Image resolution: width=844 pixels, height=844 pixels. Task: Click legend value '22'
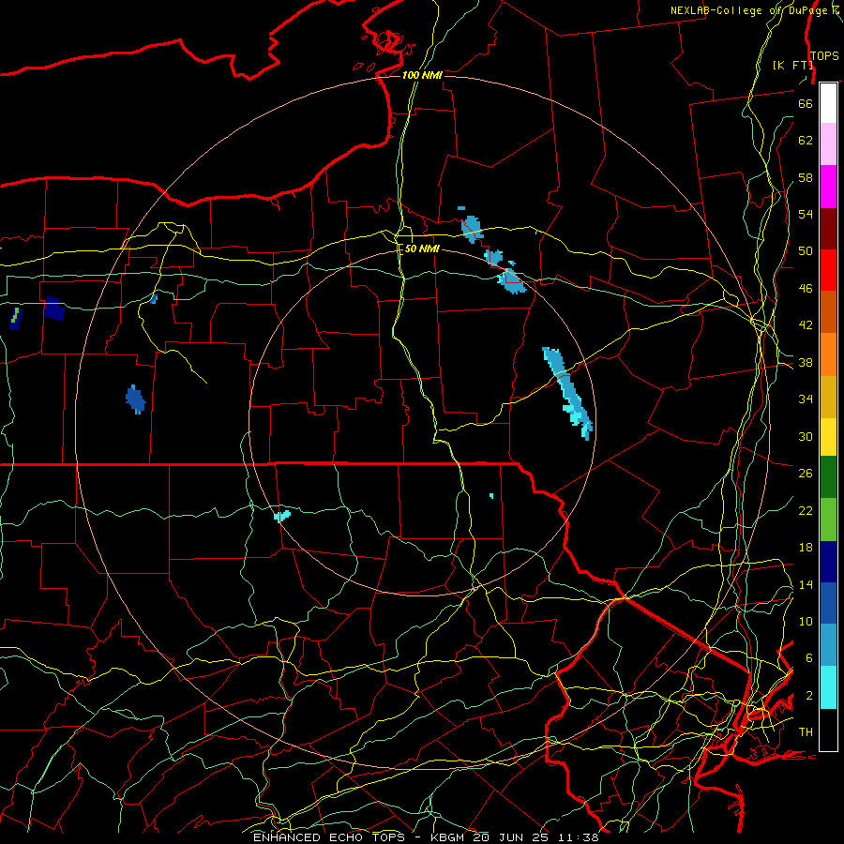[x=806, y=511]
